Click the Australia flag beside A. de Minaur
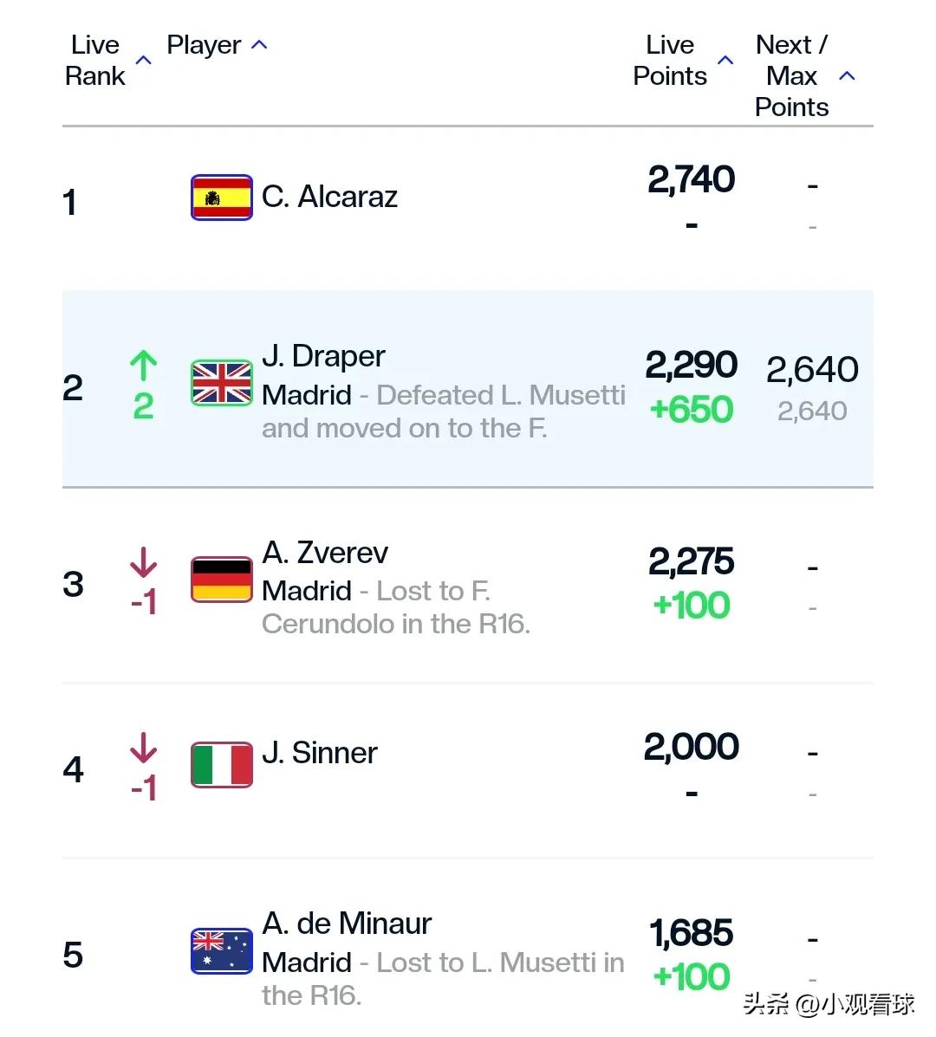The width and height of the screenshot is (936, 1037). [222, 951]
